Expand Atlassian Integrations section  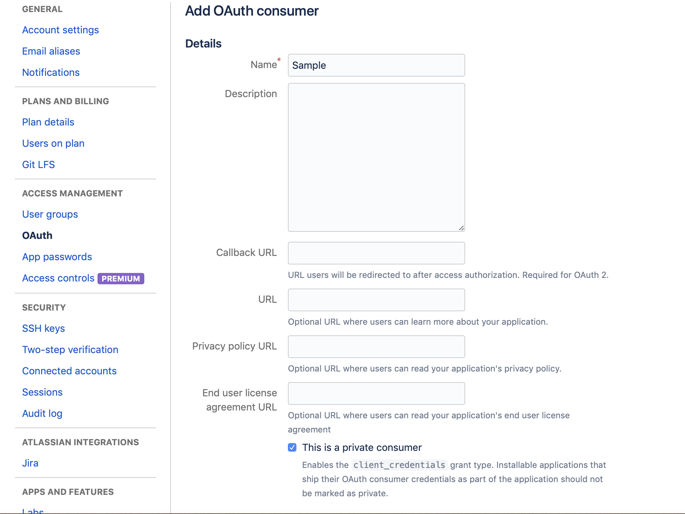click(x=80, y=442)
